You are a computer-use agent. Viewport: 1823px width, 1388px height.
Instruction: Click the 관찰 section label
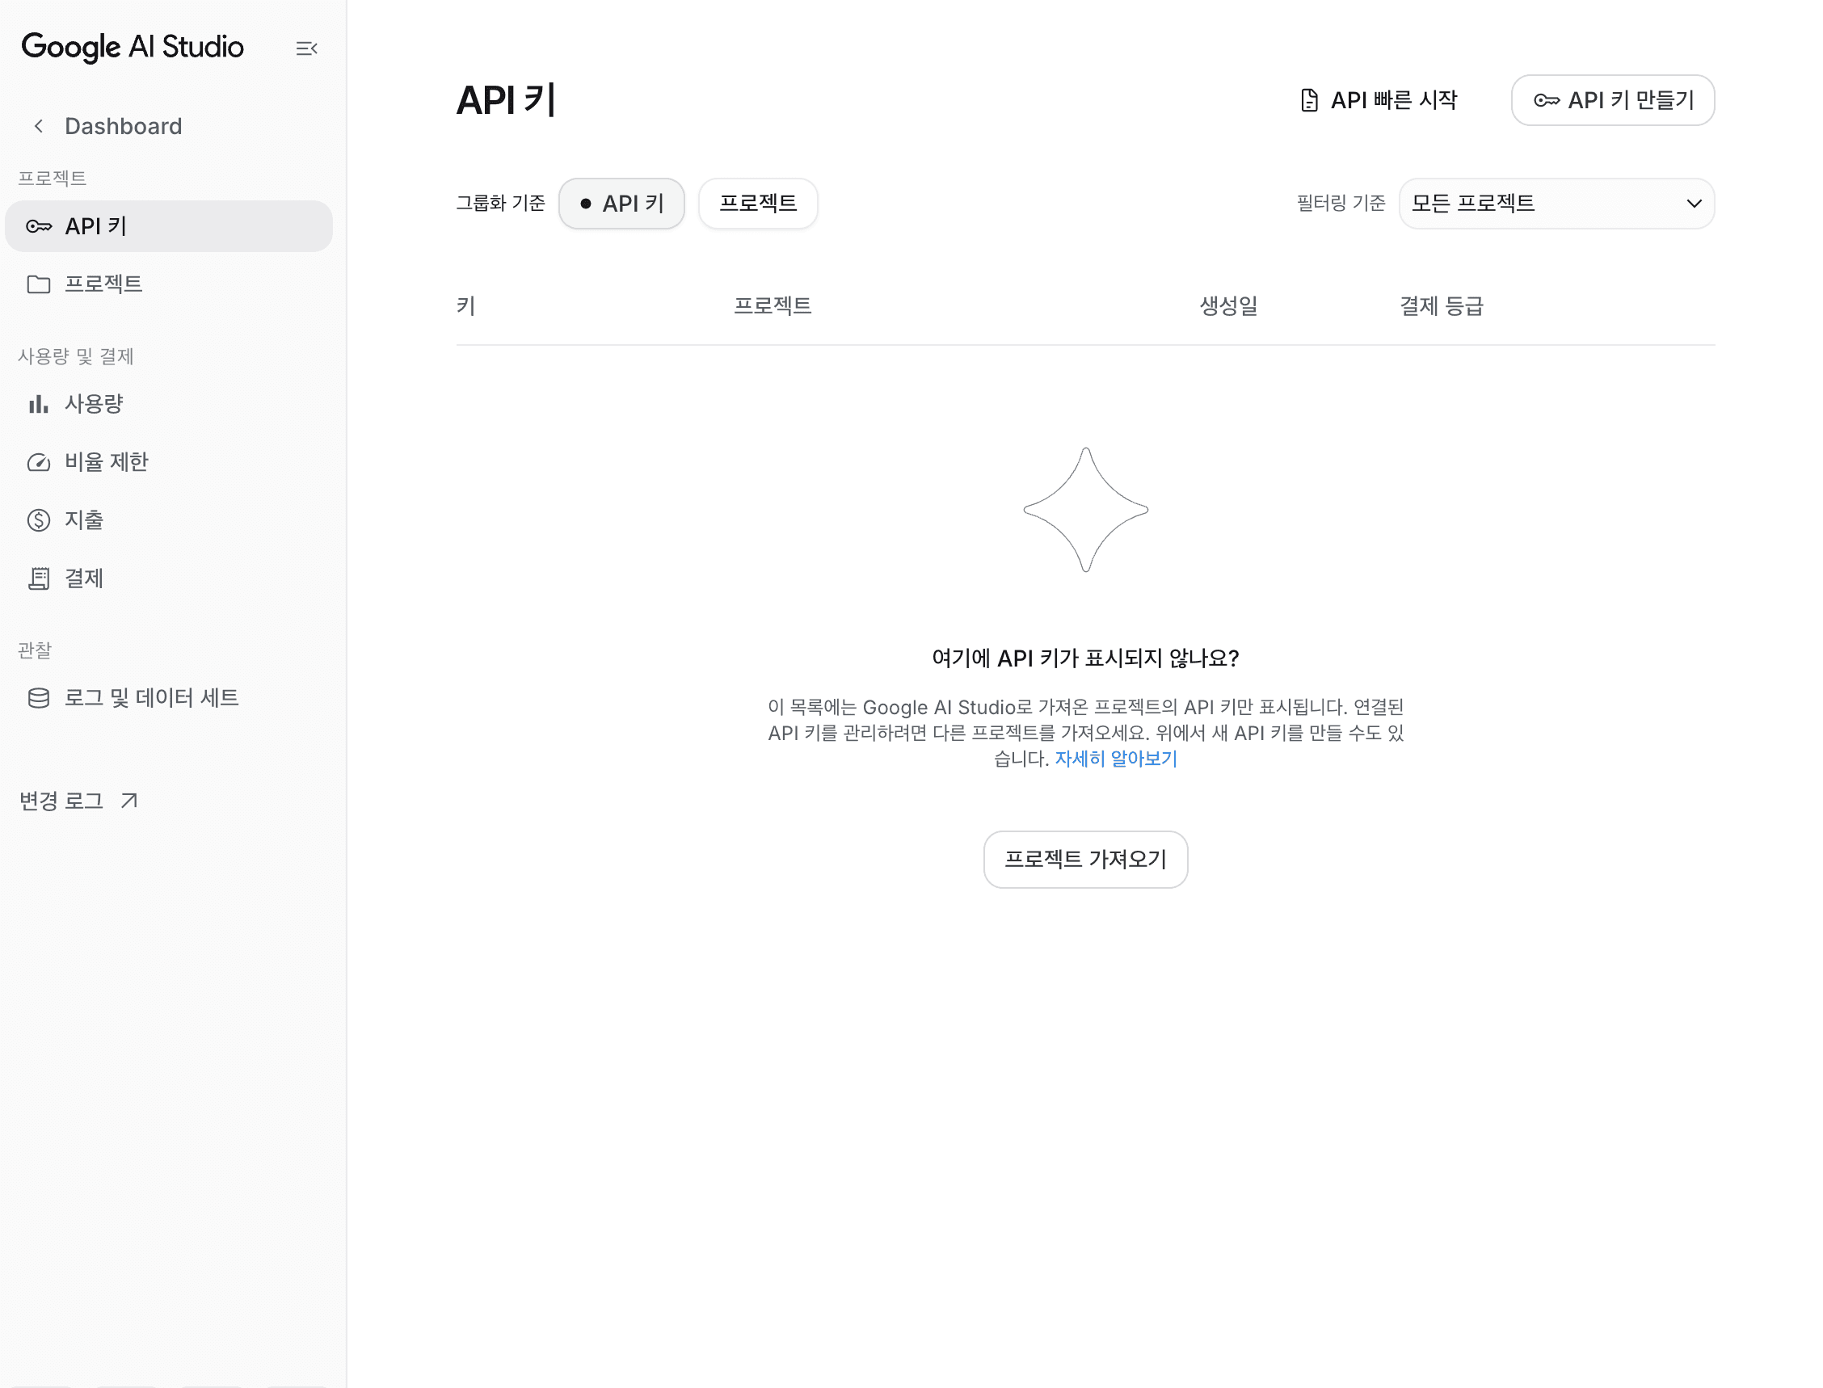35,650
